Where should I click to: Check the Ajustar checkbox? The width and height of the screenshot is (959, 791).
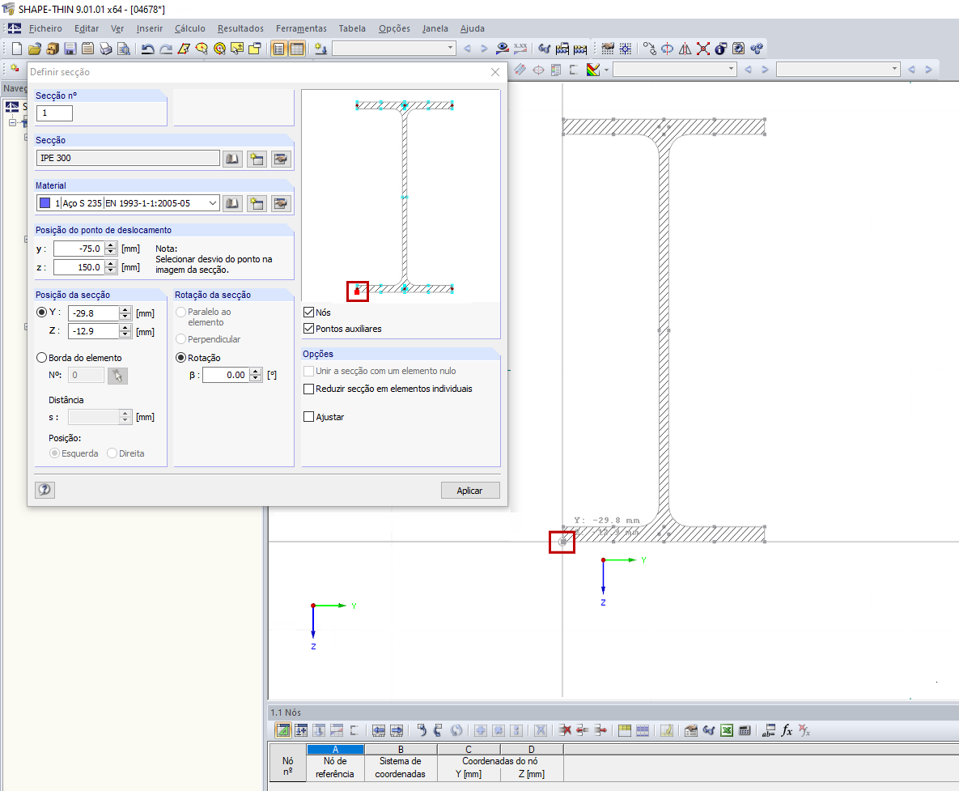309,417
